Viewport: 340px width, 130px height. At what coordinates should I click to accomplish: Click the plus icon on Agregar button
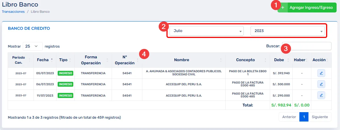coord(283,8)
